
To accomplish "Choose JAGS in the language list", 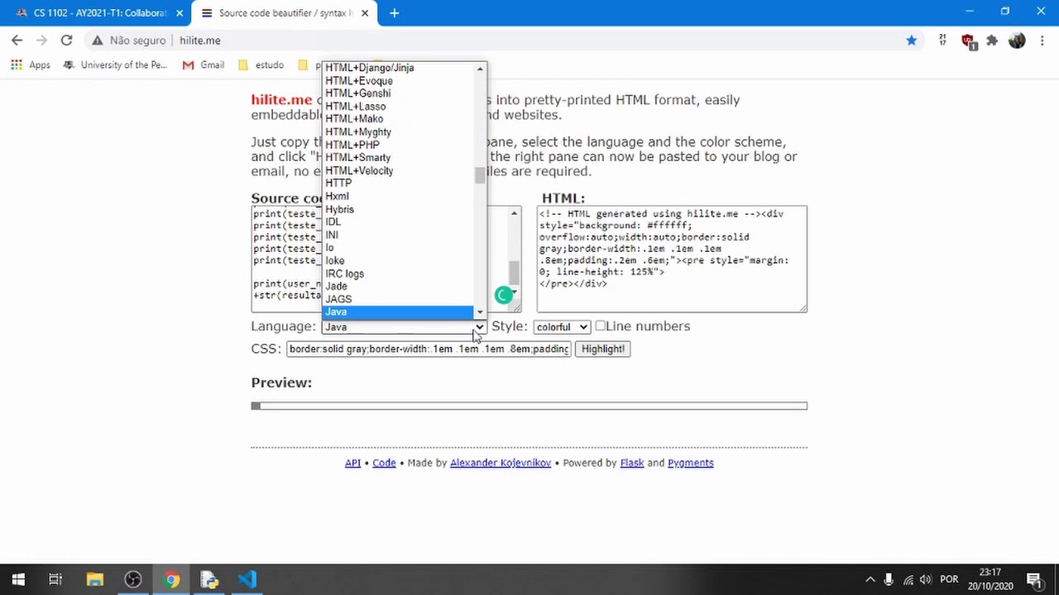I will 398,299.
